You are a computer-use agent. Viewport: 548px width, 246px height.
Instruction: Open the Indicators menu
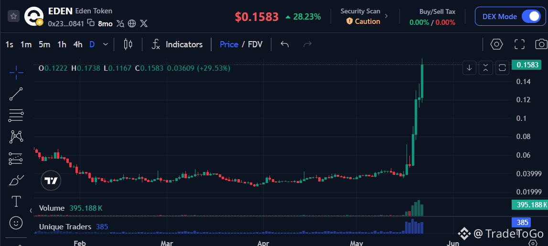click(x=177, y=44)
